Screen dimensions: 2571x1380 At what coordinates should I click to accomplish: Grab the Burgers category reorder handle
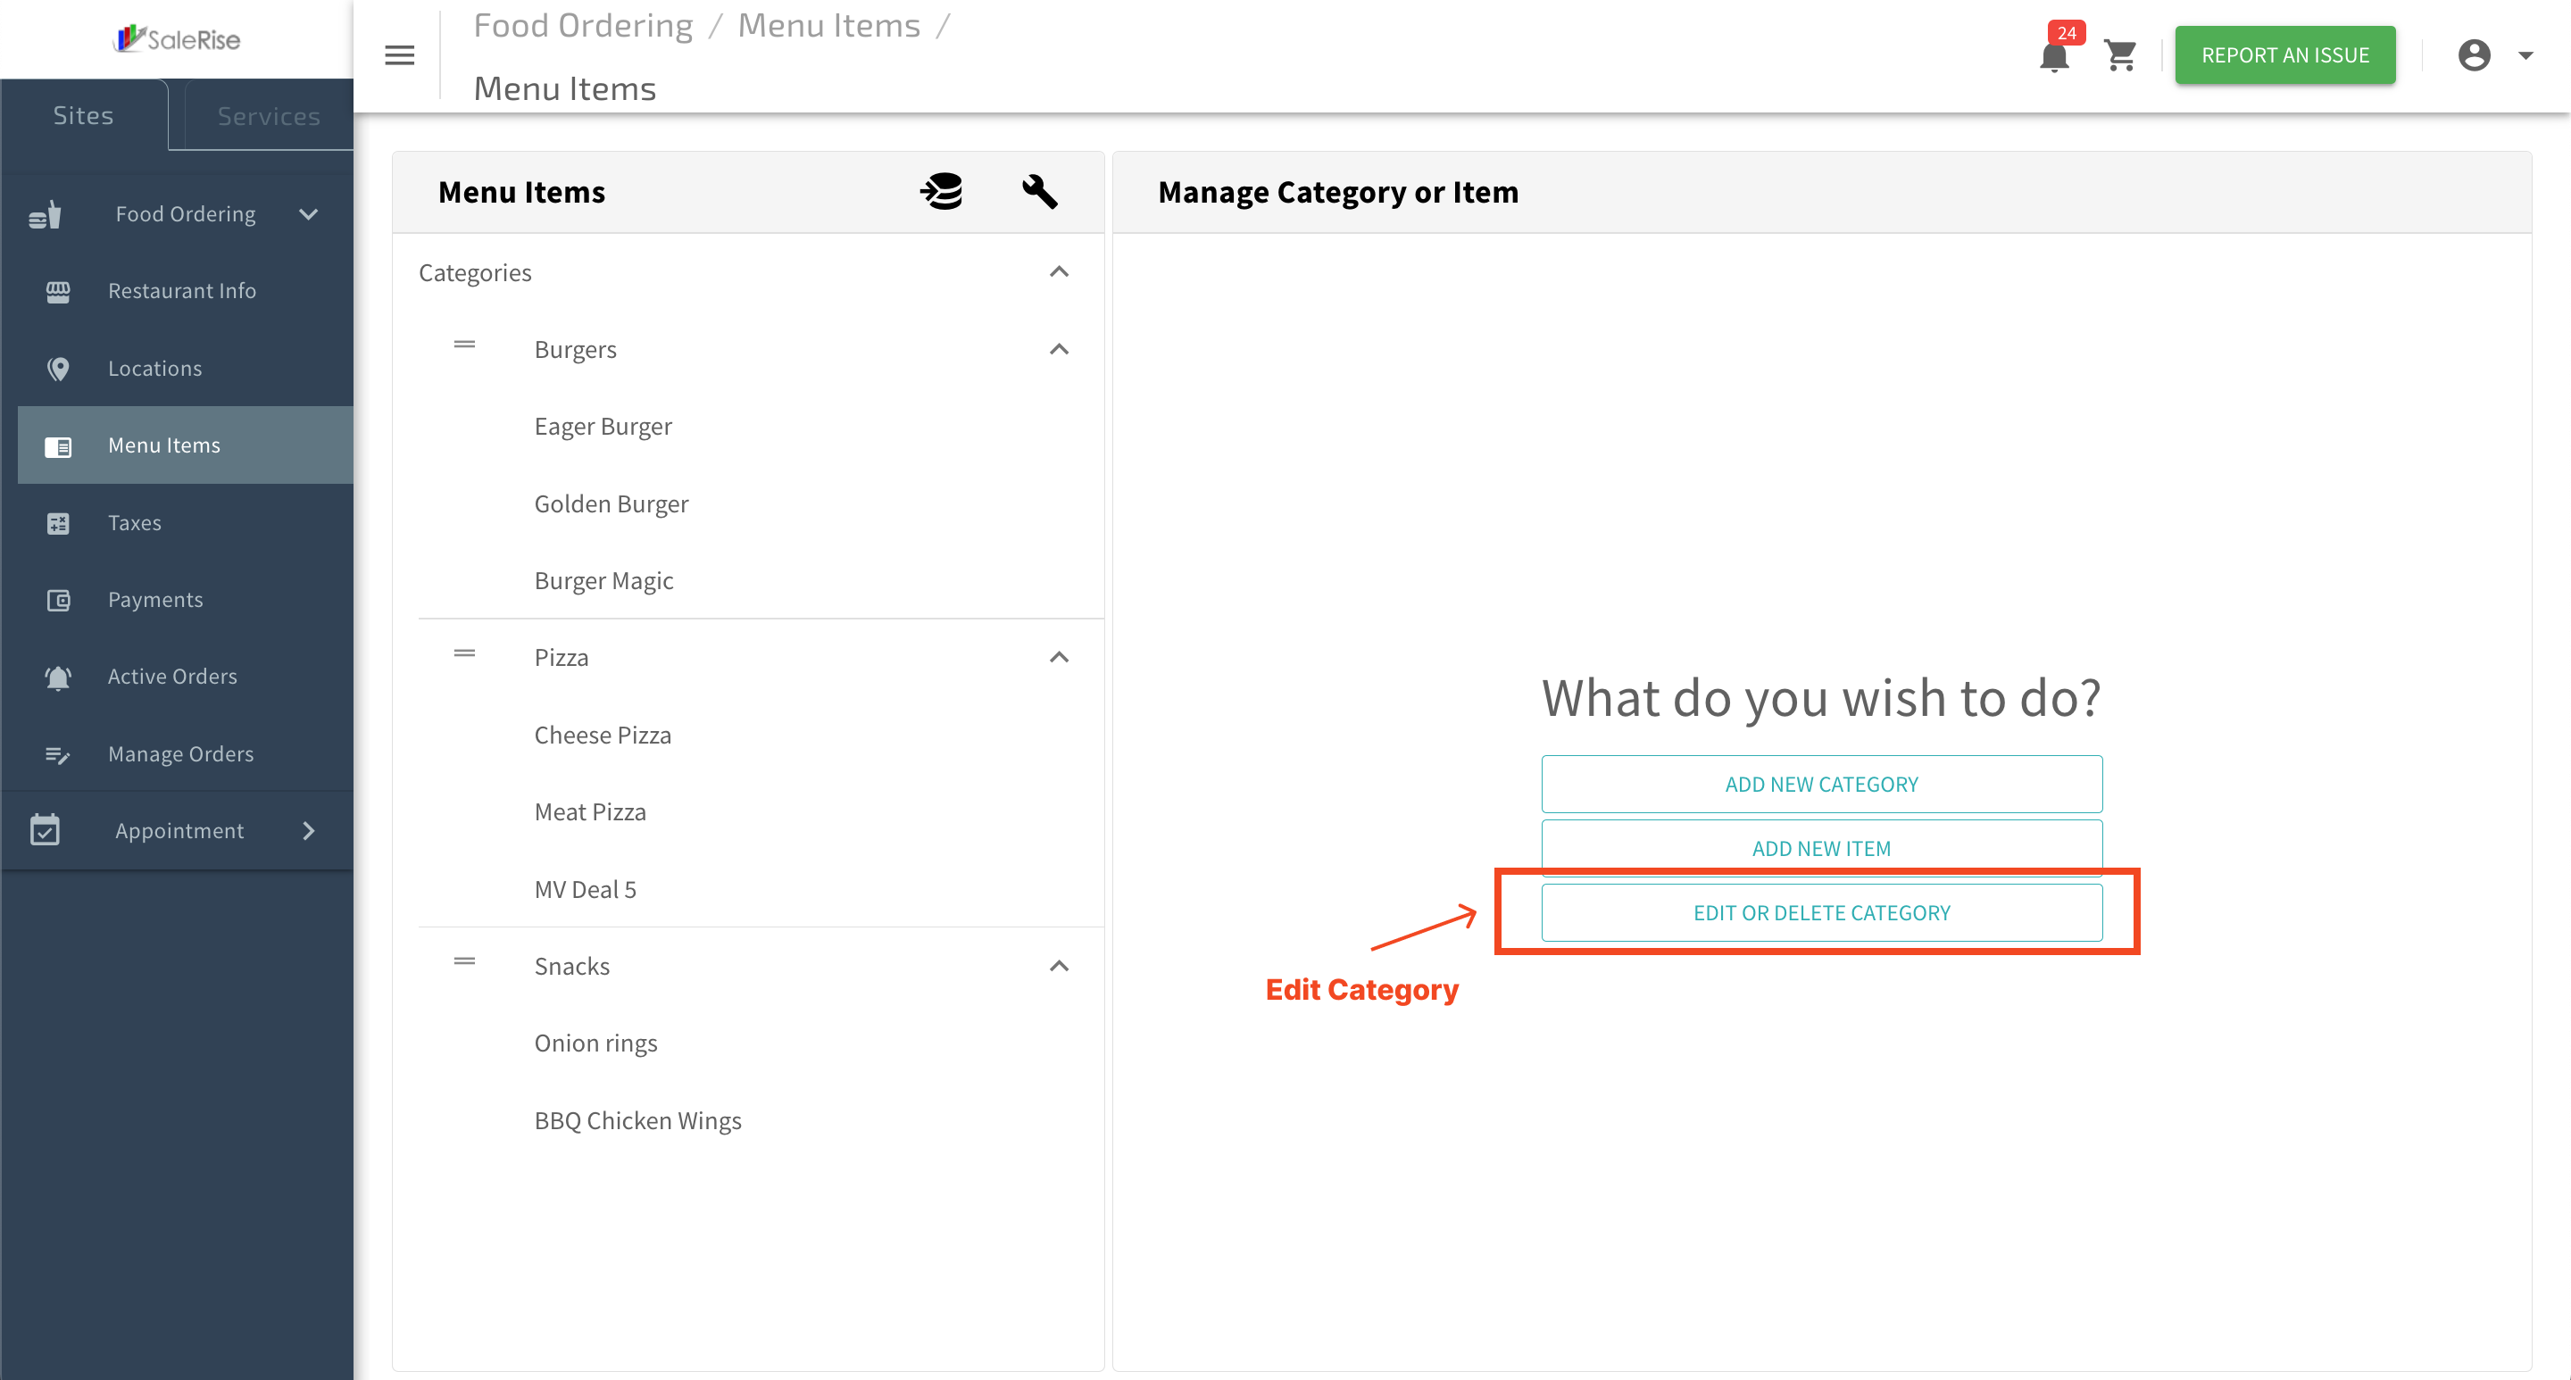coord(464,345)
